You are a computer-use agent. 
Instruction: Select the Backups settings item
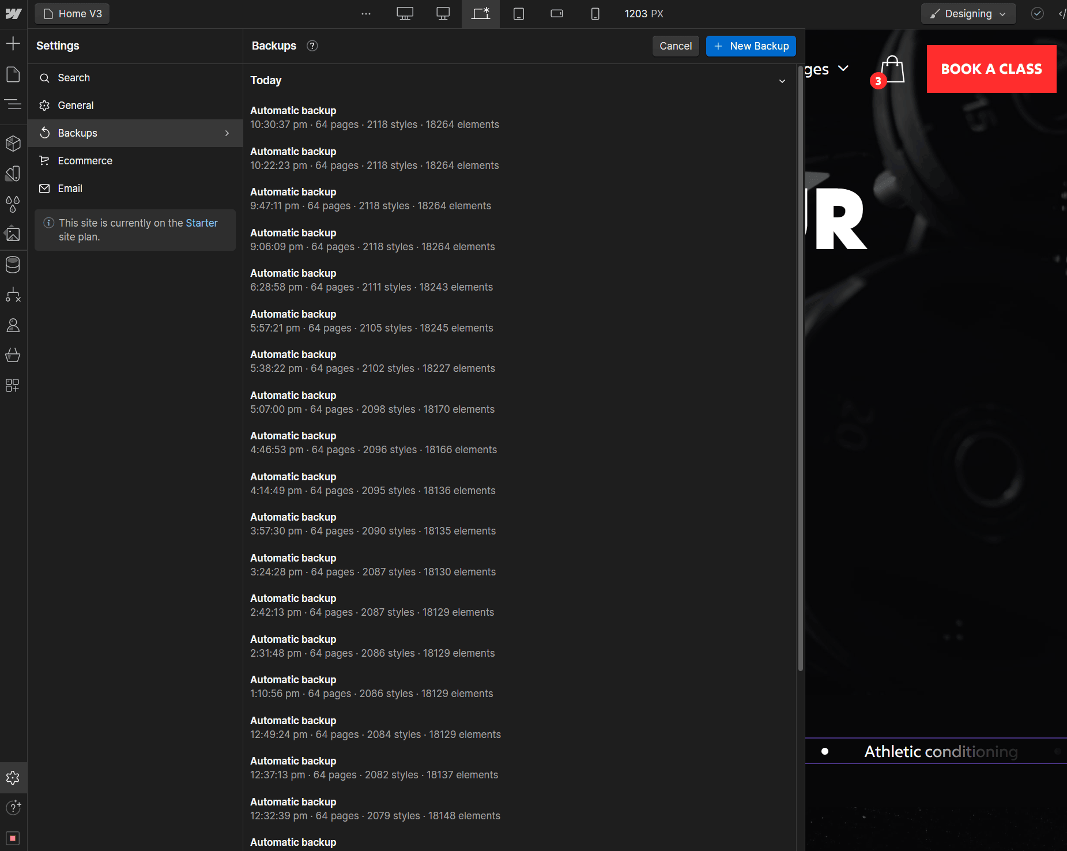pos(135,133)
